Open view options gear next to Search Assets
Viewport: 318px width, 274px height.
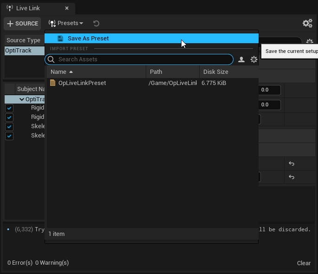254,59
